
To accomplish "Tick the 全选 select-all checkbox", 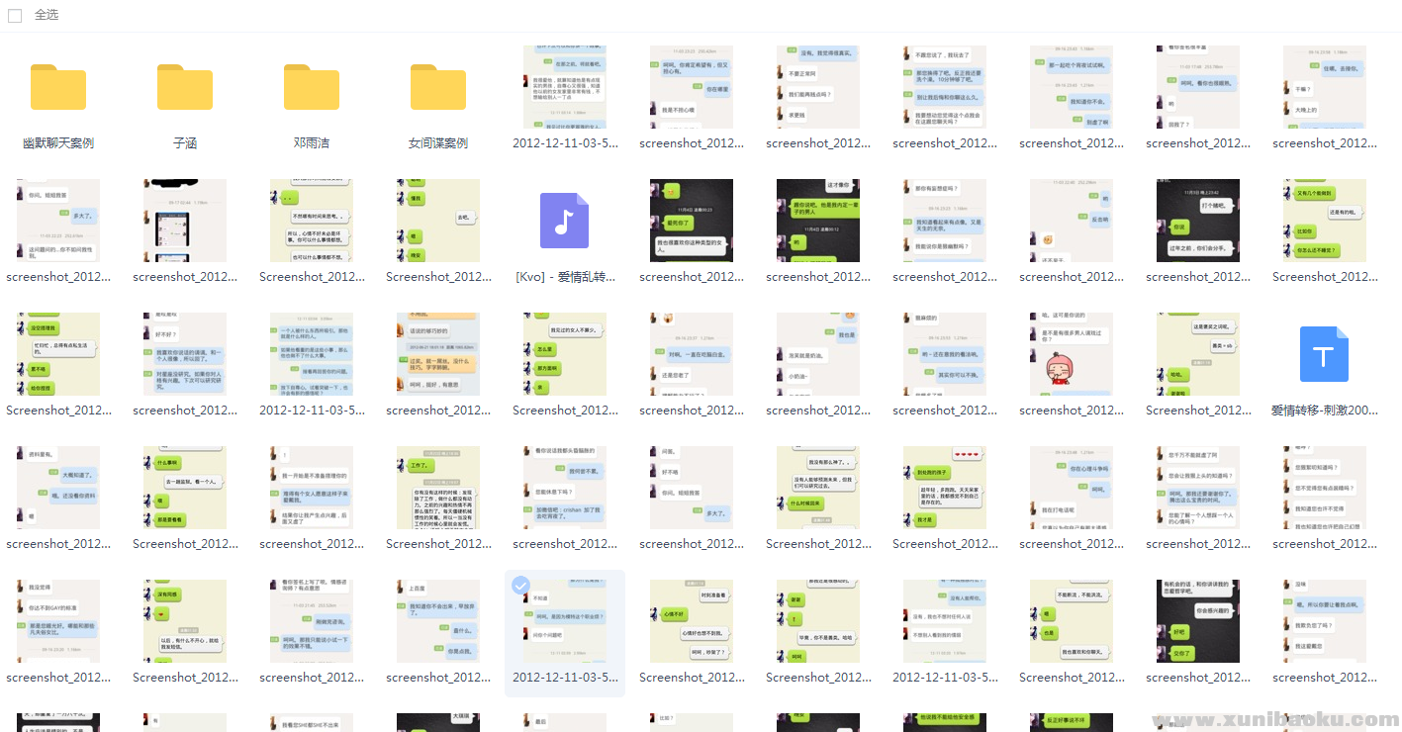I will 15,16.
